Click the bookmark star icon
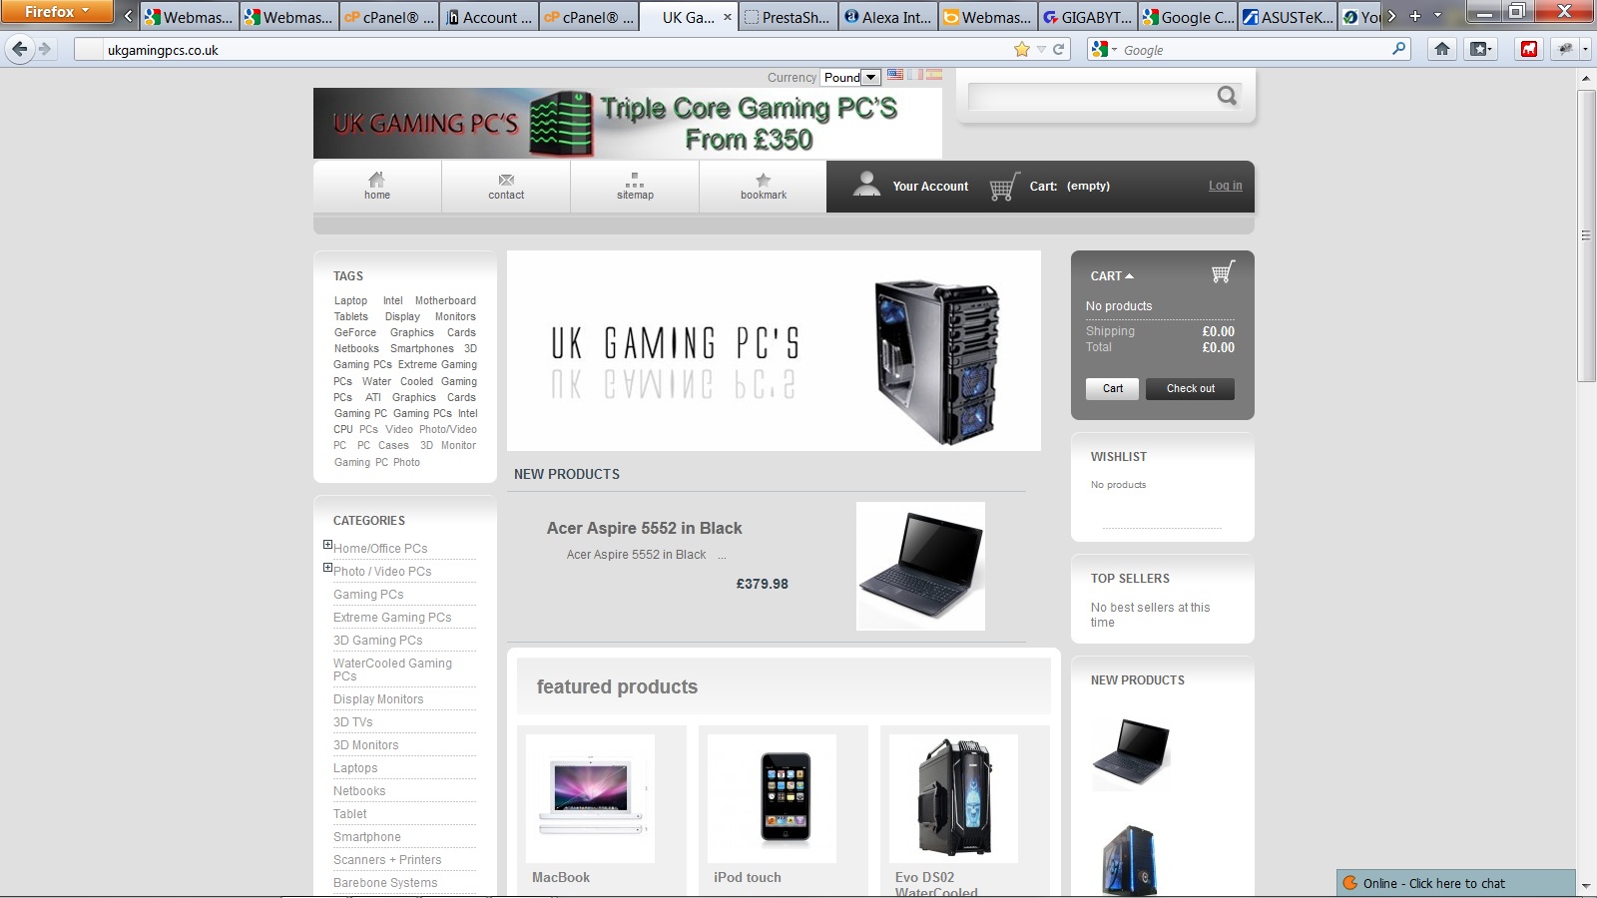The width and height of the screenshot is (1597, 898). [x=764, y=180]
